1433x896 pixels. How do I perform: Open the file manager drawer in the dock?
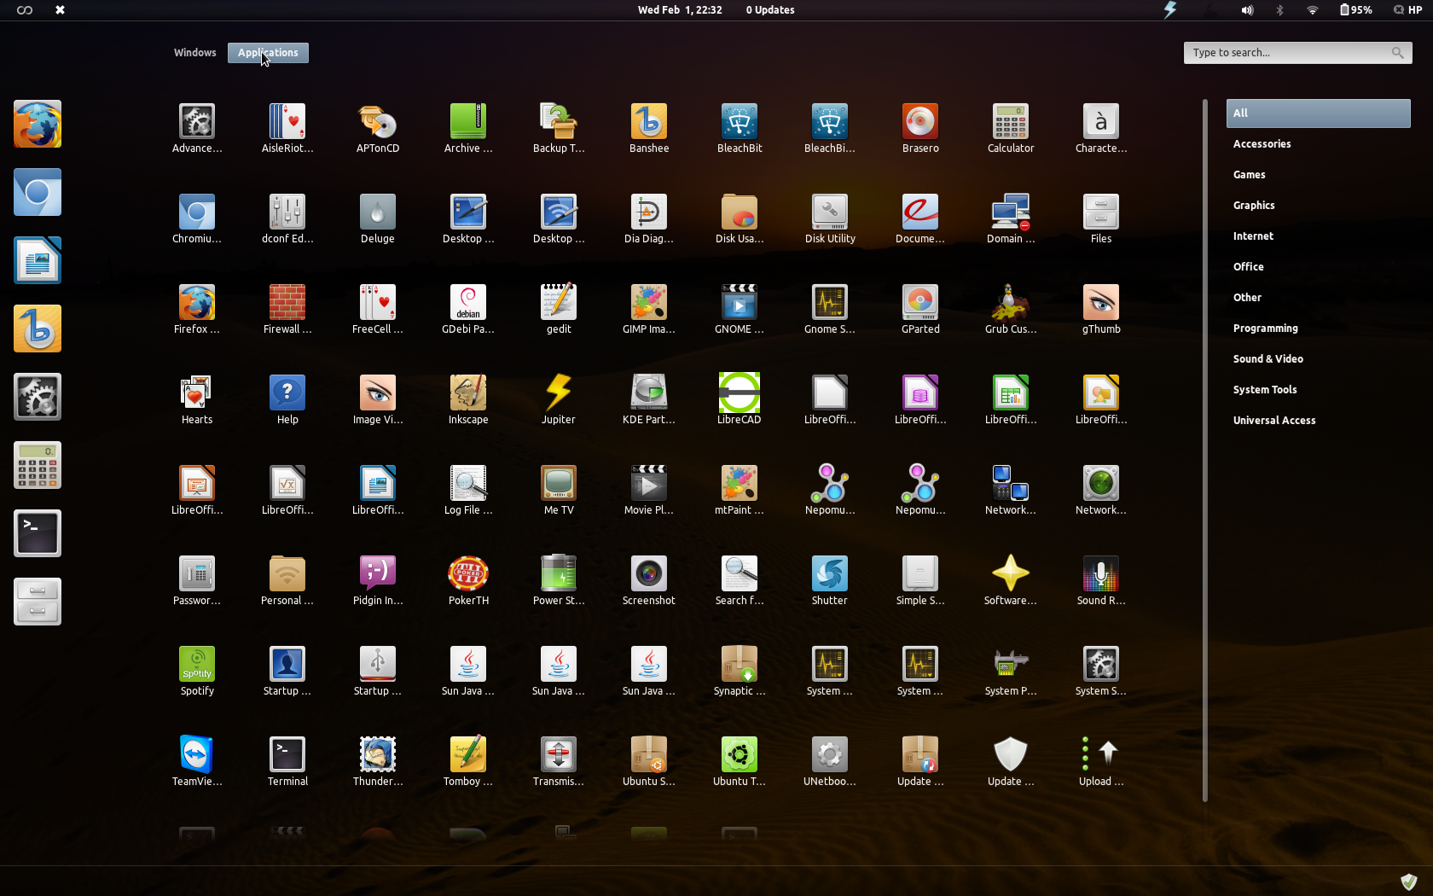38,602
